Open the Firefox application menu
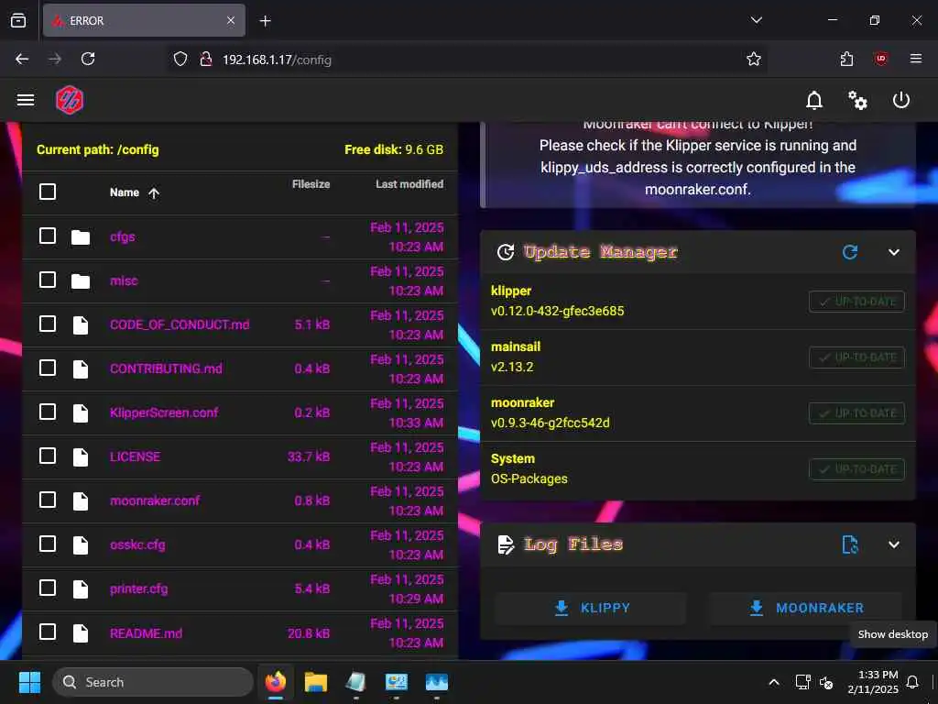The image size is (938, 704). coord(915,59)
